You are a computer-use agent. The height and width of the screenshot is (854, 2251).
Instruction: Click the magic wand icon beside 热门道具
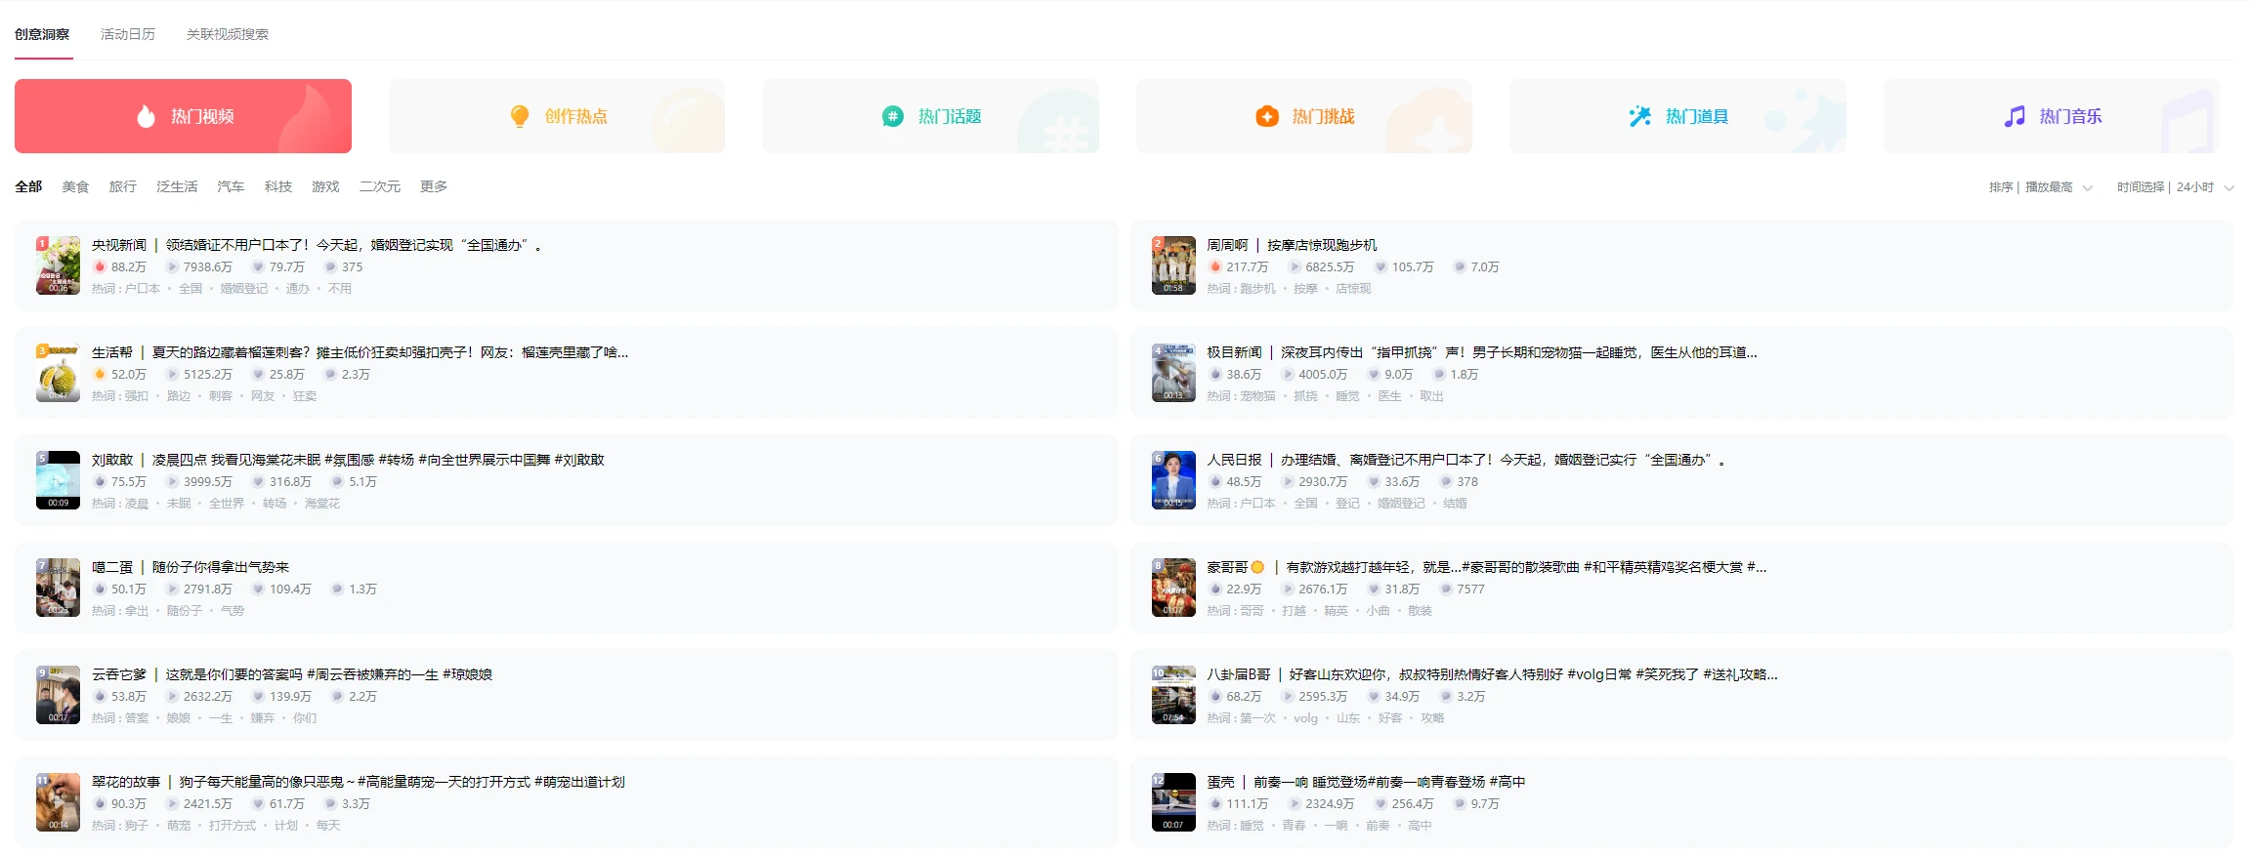click(x=1640, y=116)
